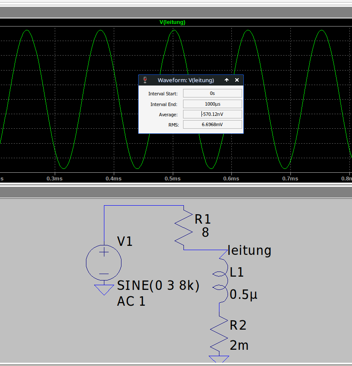Close the Waveform: V(leitung) dialog
352x366 pixels.
237,80
